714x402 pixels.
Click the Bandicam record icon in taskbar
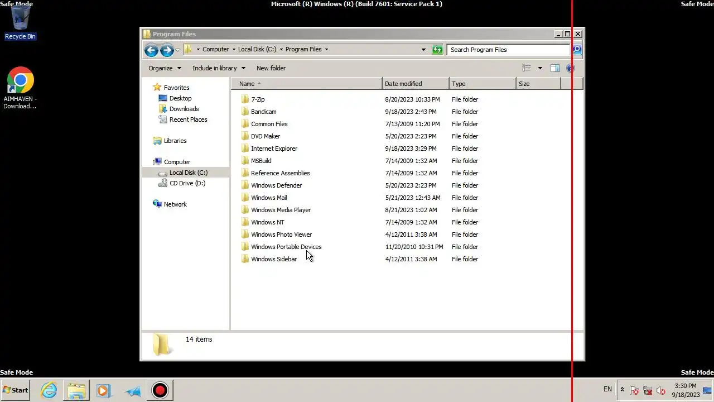click(160, 390)
